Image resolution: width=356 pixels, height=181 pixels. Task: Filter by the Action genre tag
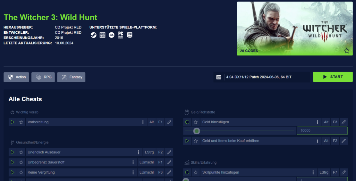tap(16, 77)
